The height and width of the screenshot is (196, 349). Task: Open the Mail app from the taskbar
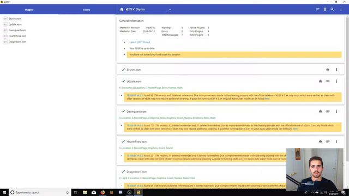(x=94, y=192)
